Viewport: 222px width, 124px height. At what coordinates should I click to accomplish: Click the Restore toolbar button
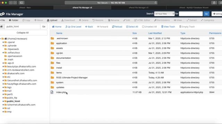(x=98, y=20)
